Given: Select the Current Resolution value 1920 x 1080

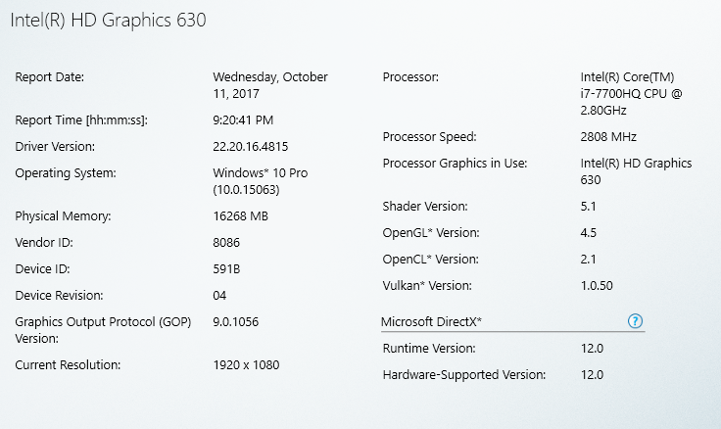Looking at the screenshot, I should pos(246,365).
